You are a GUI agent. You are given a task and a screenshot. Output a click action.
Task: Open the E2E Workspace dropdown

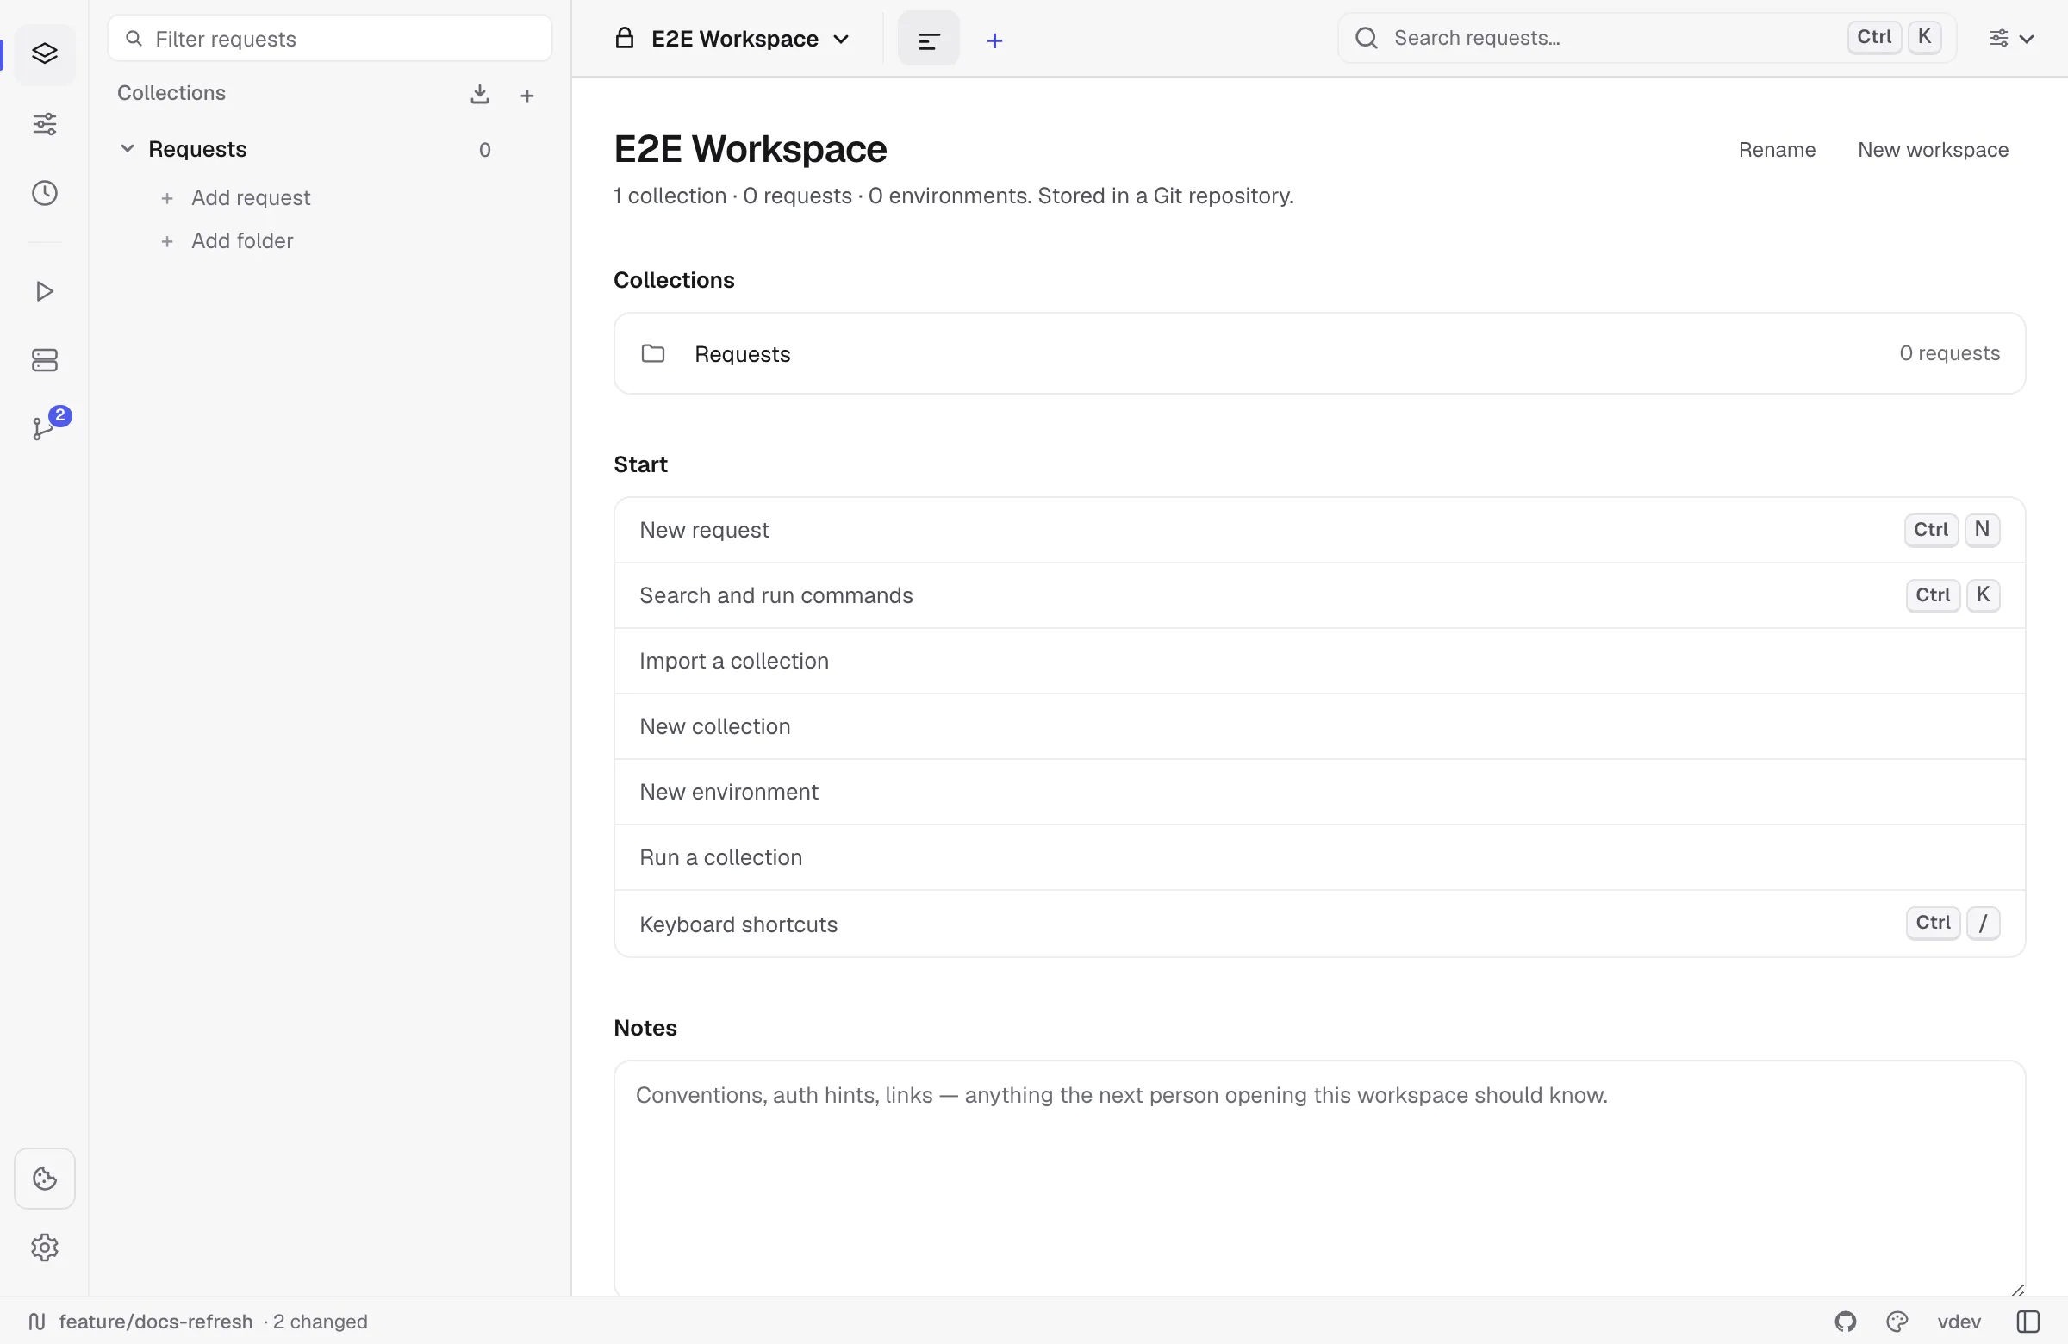[x=732, y=39]
